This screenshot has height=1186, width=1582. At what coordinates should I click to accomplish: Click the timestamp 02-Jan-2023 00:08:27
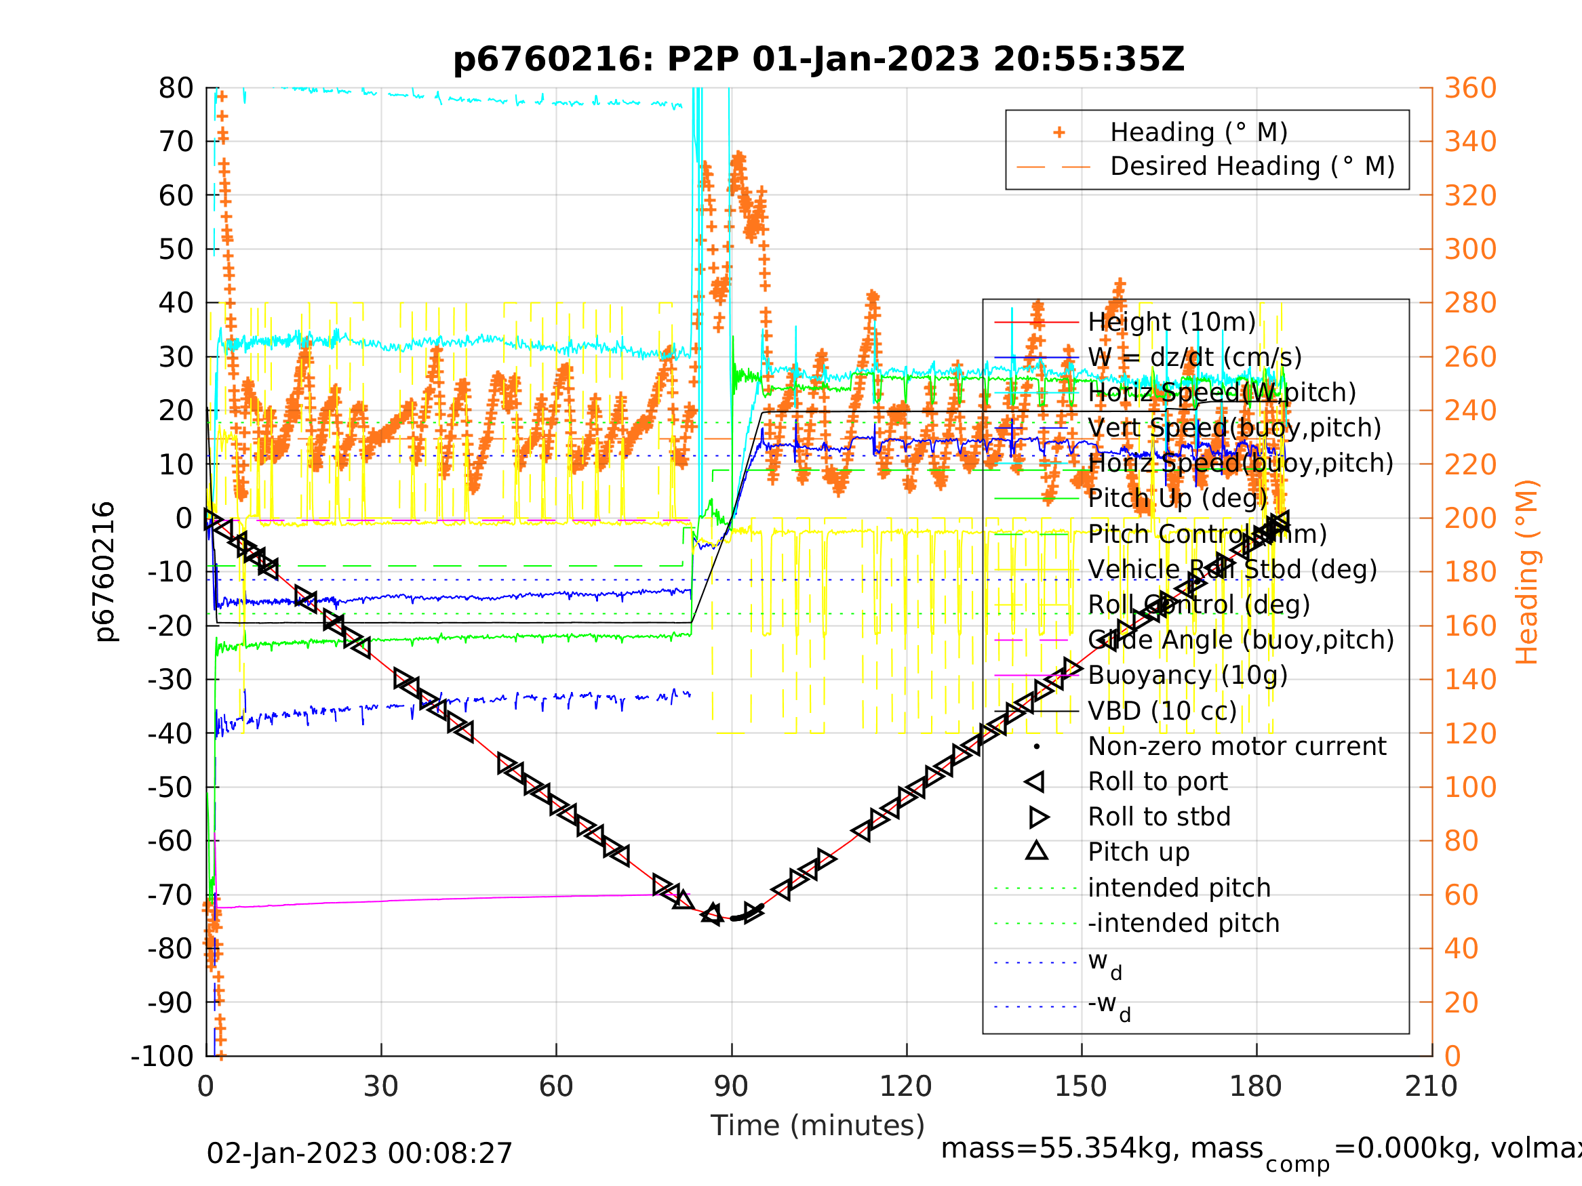[359, 1153]
